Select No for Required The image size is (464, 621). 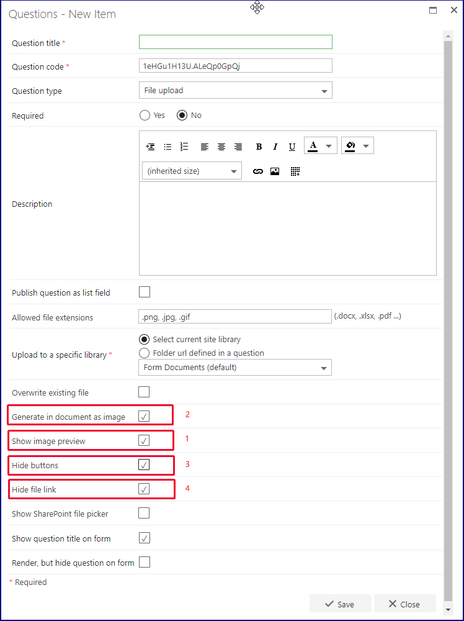click(x=182, y=116)
